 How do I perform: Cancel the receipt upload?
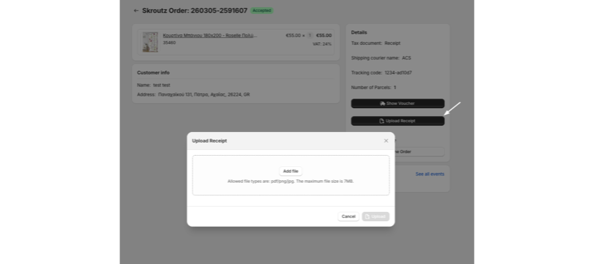(x=348, y=216)
